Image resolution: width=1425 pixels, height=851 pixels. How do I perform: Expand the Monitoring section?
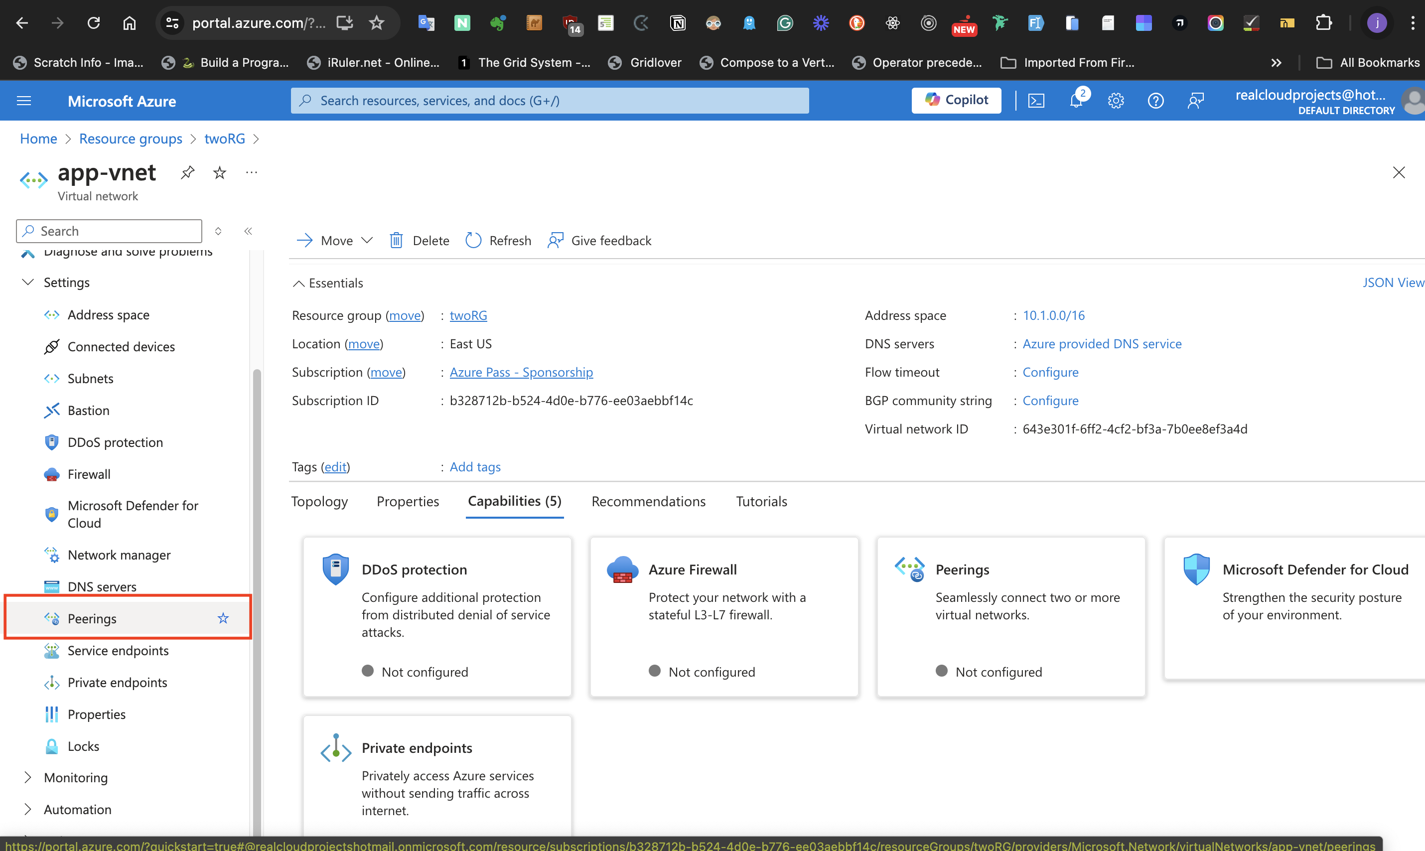[27, 778]
